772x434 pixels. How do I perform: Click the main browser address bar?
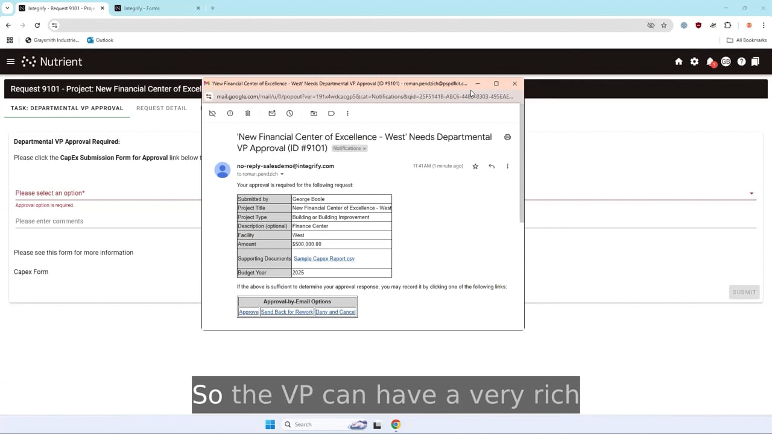pos(350,25)
